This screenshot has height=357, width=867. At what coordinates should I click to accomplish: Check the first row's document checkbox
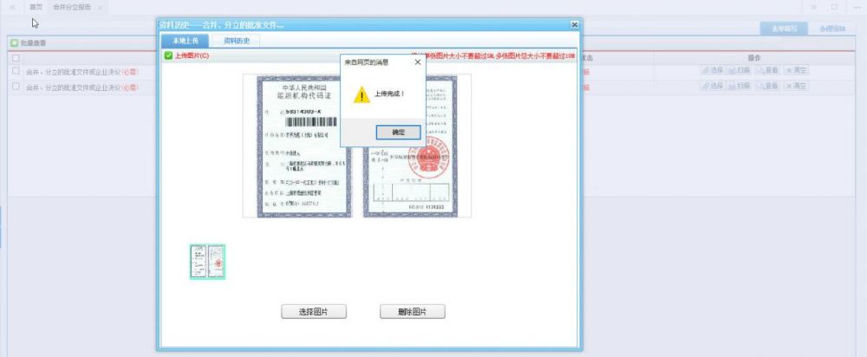(x=16, y=71)
